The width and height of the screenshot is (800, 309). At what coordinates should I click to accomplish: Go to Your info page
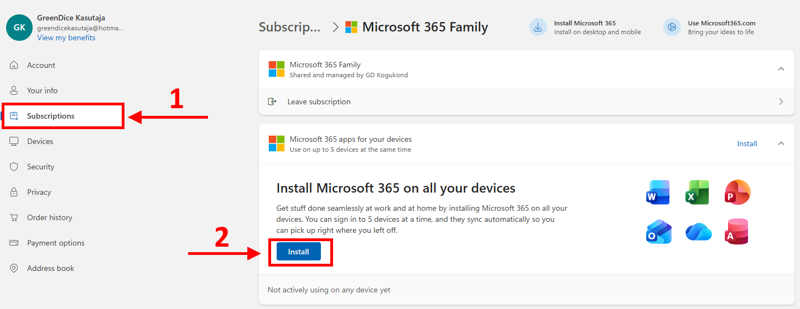tap(42, 90)
